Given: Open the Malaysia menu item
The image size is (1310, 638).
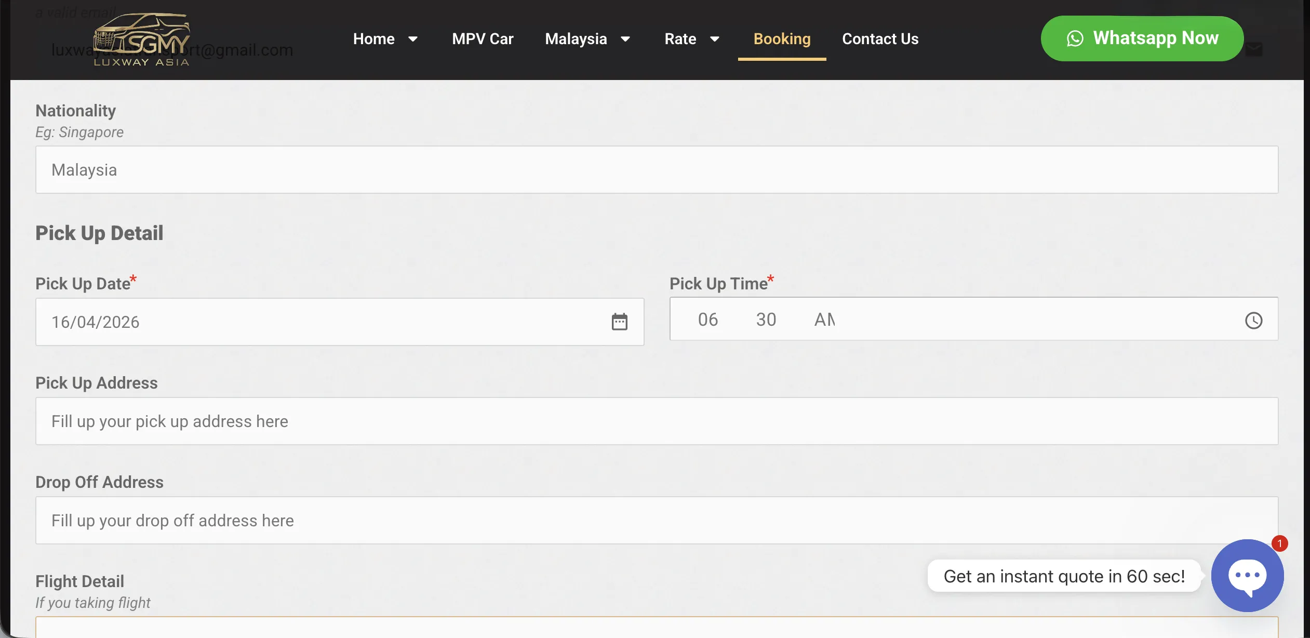Looking at the screenshot, I should 576,39.
